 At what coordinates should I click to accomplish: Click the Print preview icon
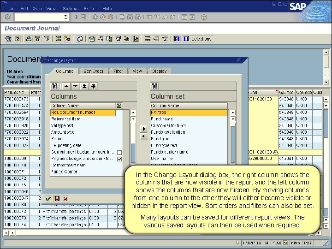pyautogui.click(x=80, y=39)
